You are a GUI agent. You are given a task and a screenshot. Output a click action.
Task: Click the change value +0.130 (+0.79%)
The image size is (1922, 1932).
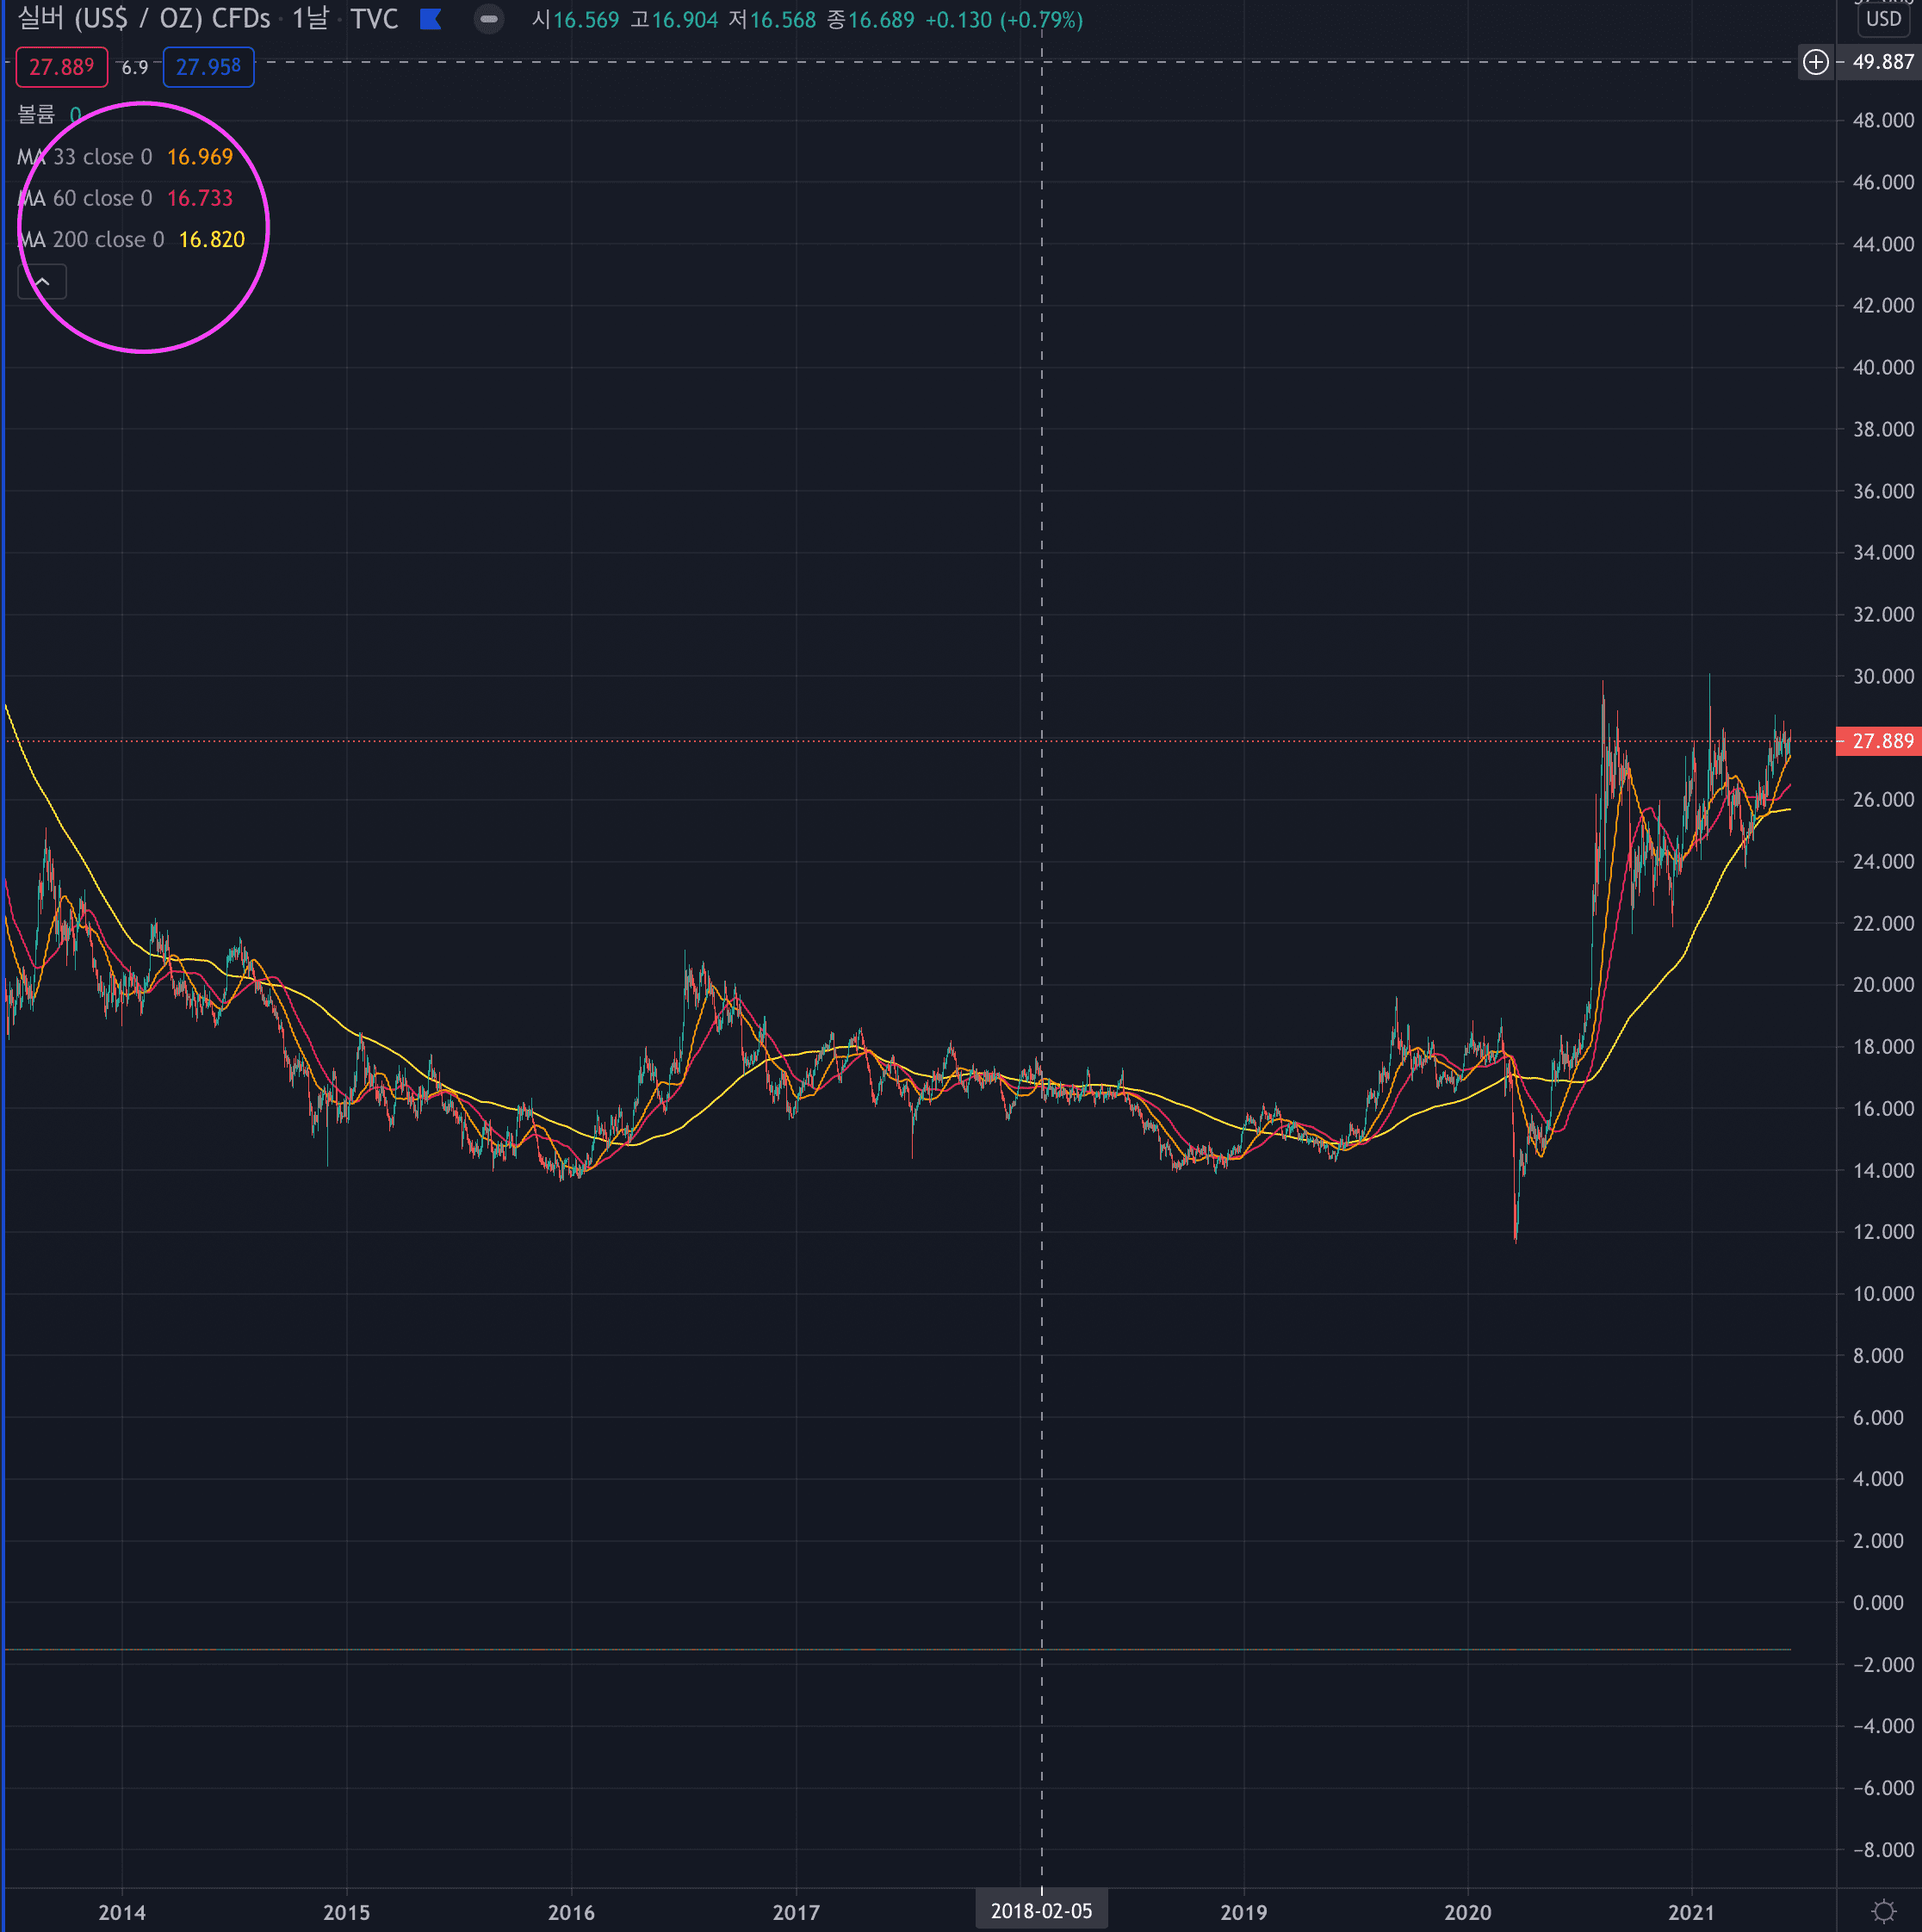point(1004,20)
